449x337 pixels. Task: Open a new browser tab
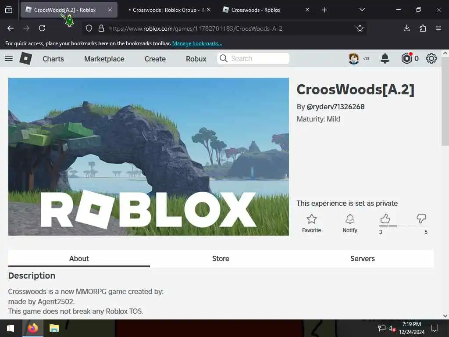(x=324, y=10)
